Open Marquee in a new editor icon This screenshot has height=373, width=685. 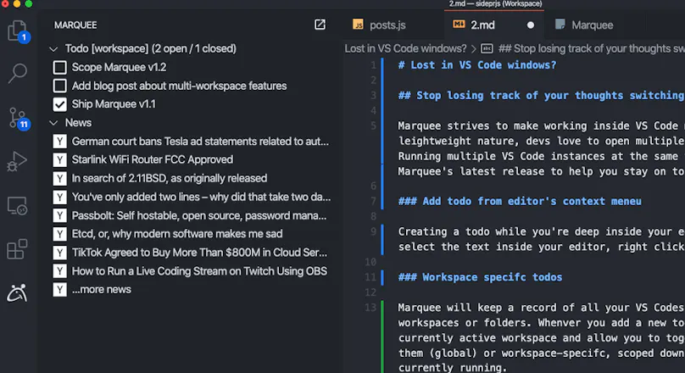[320, 25]
